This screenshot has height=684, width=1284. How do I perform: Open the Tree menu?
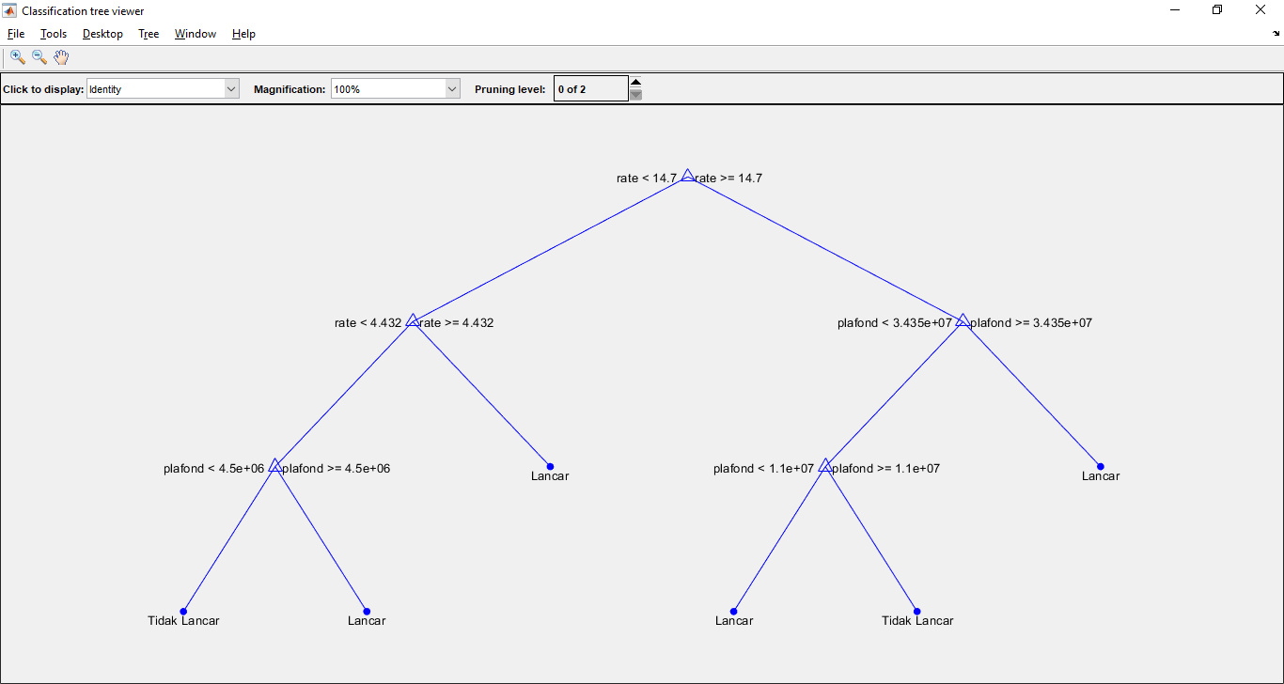pyautogui.click(x=149, y=34)
